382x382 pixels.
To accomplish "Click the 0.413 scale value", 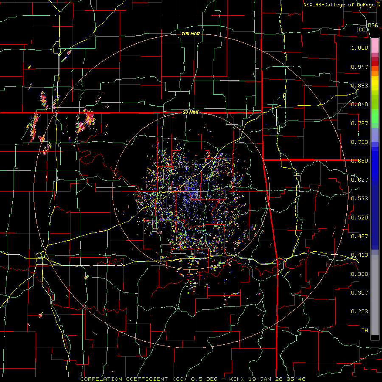I will coord(360,255).
